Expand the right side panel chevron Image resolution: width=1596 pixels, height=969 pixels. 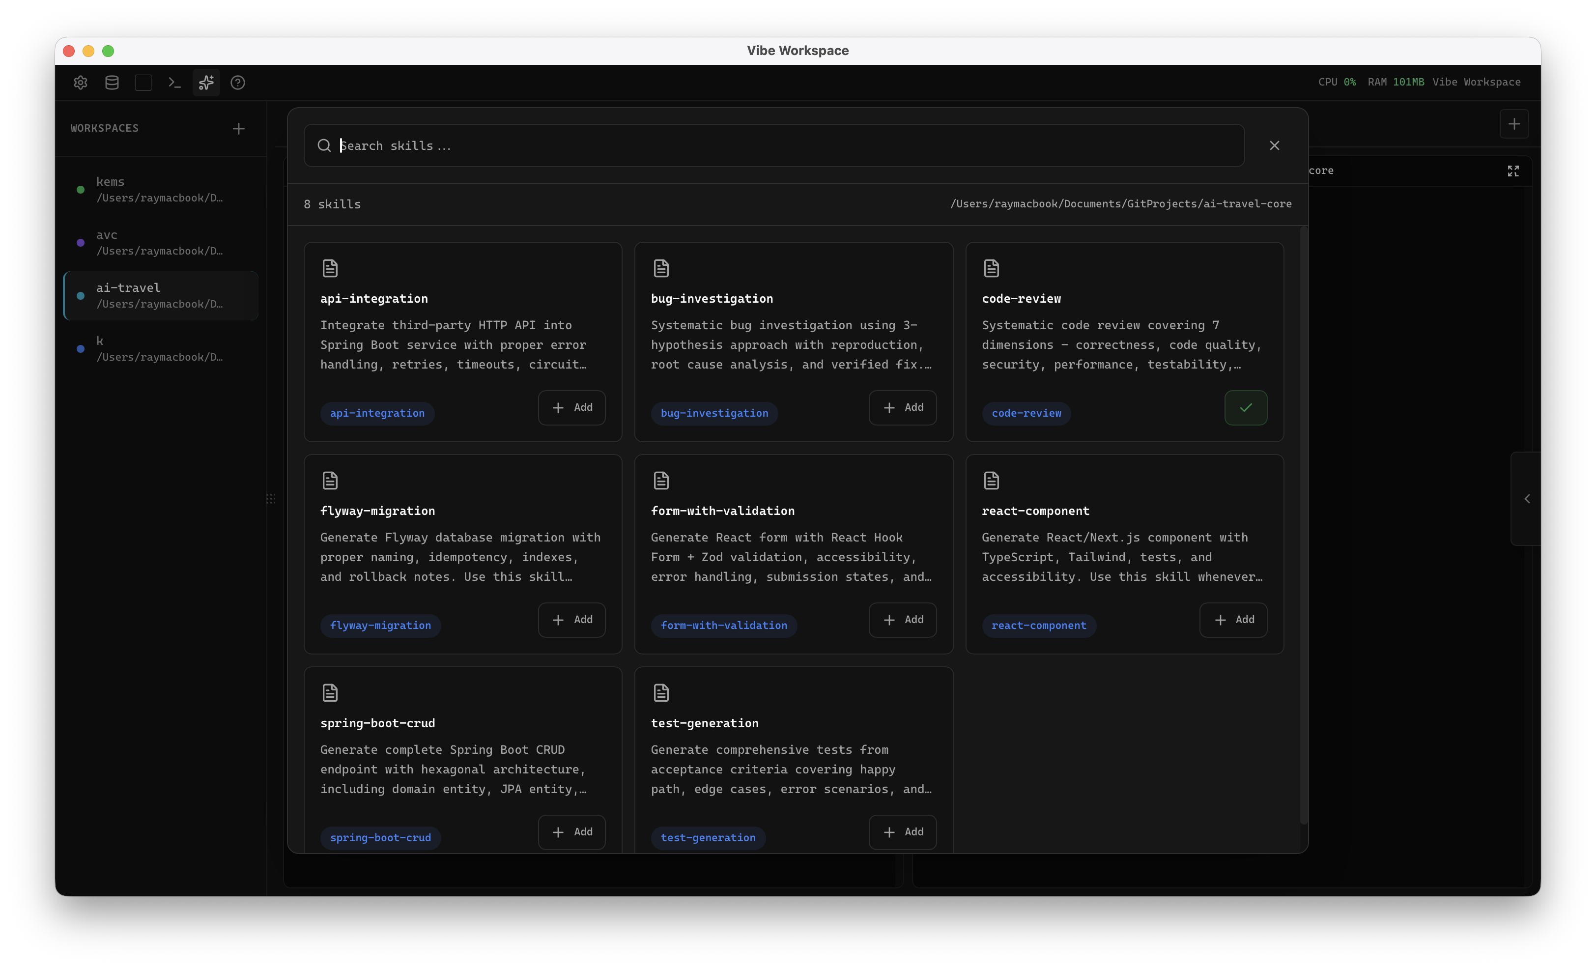(1527, 499)
